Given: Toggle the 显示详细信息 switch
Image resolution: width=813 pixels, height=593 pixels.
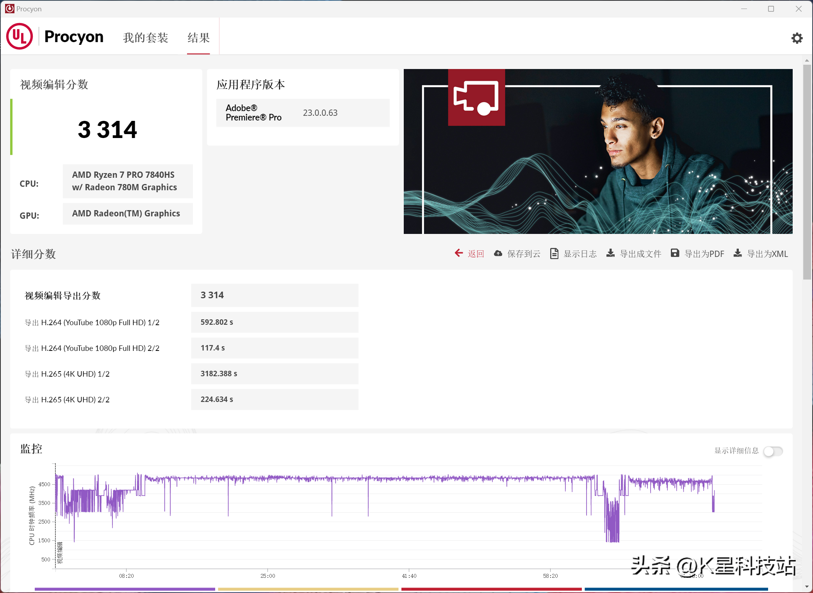Looking at the screenshot, I should coord(773,451).
